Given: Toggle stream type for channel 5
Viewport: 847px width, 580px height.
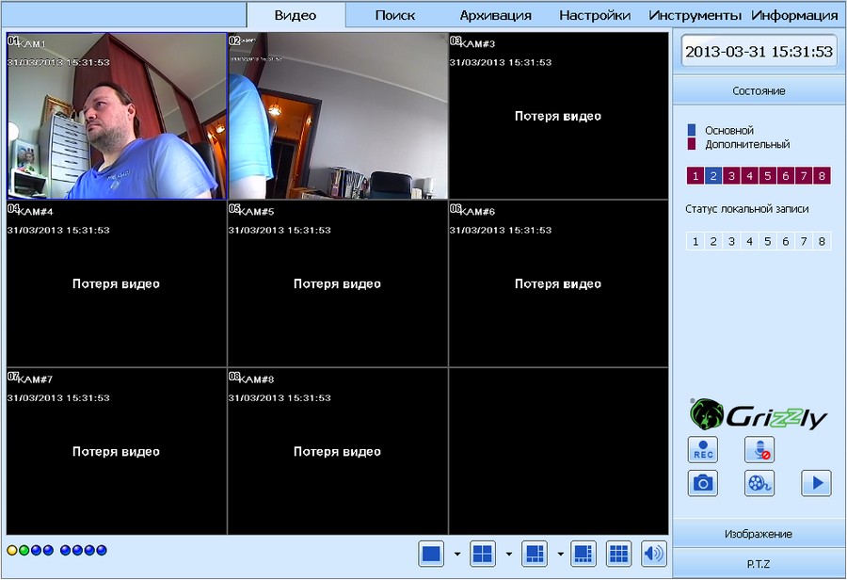Looking at the screenshot, I should pos(768,176).
